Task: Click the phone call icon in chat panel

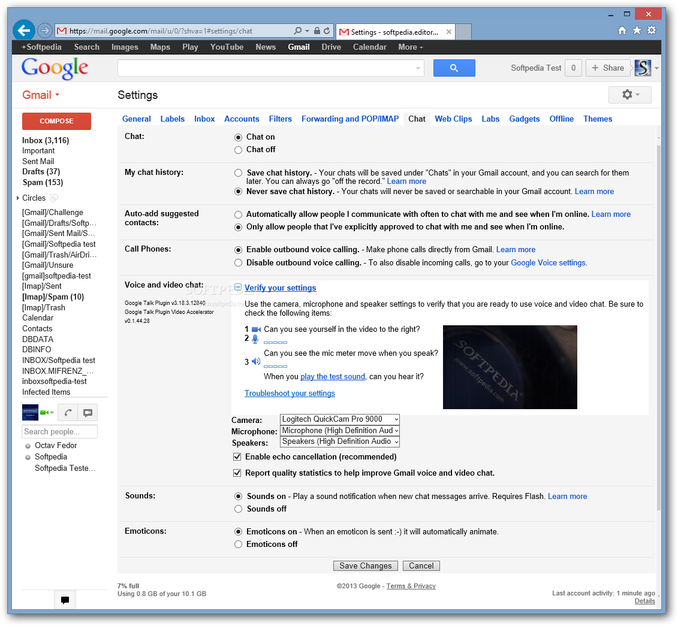Action: click(68, 413)
